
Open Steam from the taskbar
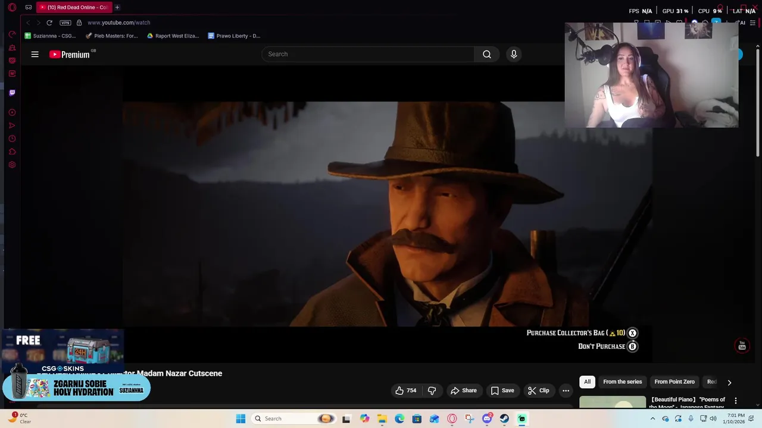(504, 418)
